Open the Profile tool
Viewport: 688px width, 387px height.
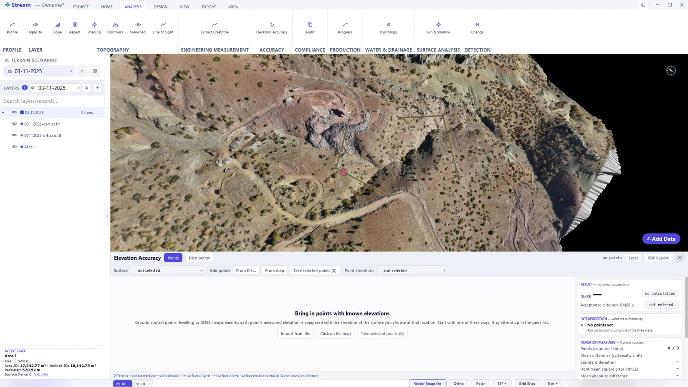click(12, 28)
